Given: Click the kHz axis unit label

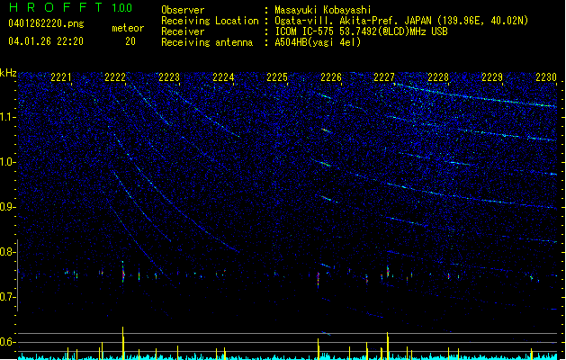Looking at the screenshot, I should coord(8,73).
